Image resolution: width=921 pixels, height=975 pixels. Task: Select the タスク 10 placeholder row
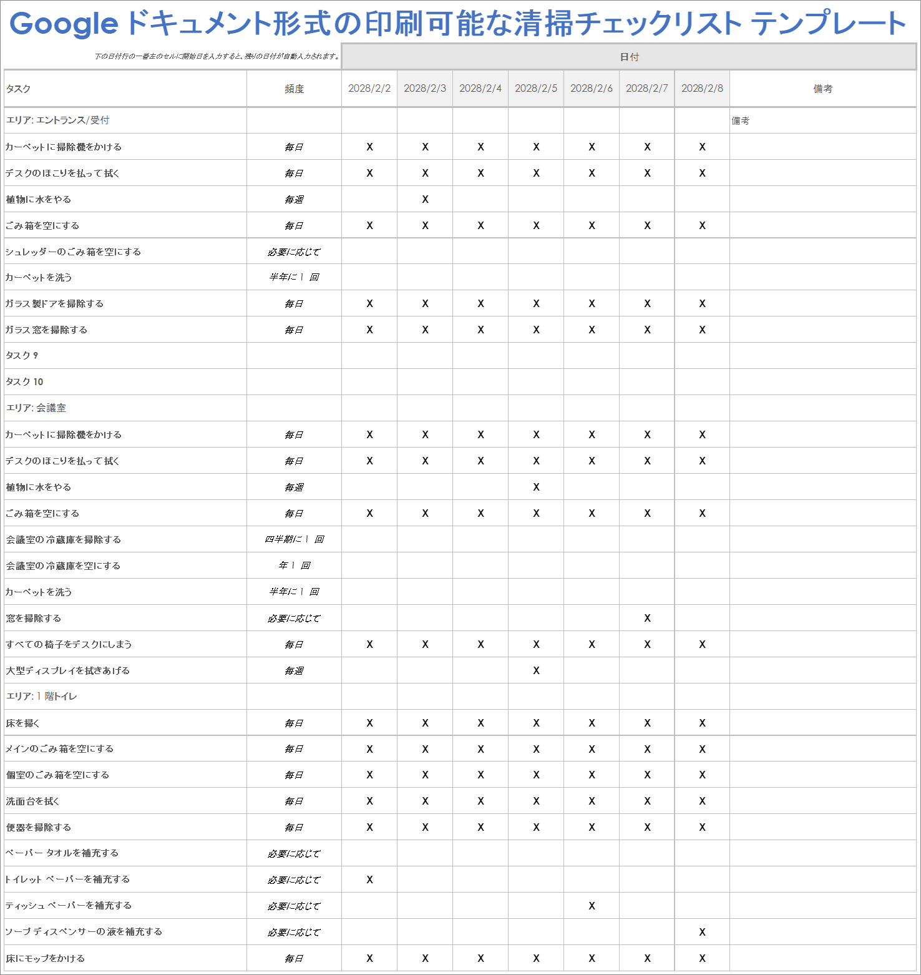point(125,382)
